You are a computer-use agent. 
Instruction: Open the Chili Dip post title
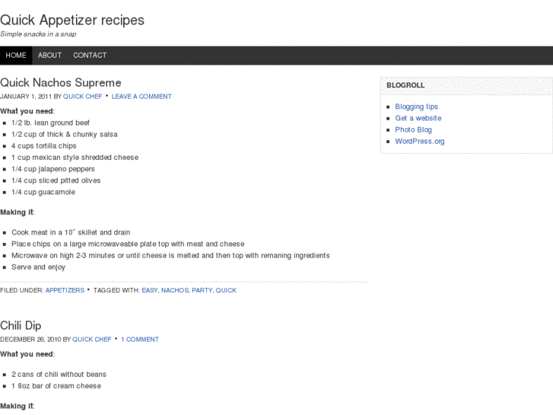(21, 325)
